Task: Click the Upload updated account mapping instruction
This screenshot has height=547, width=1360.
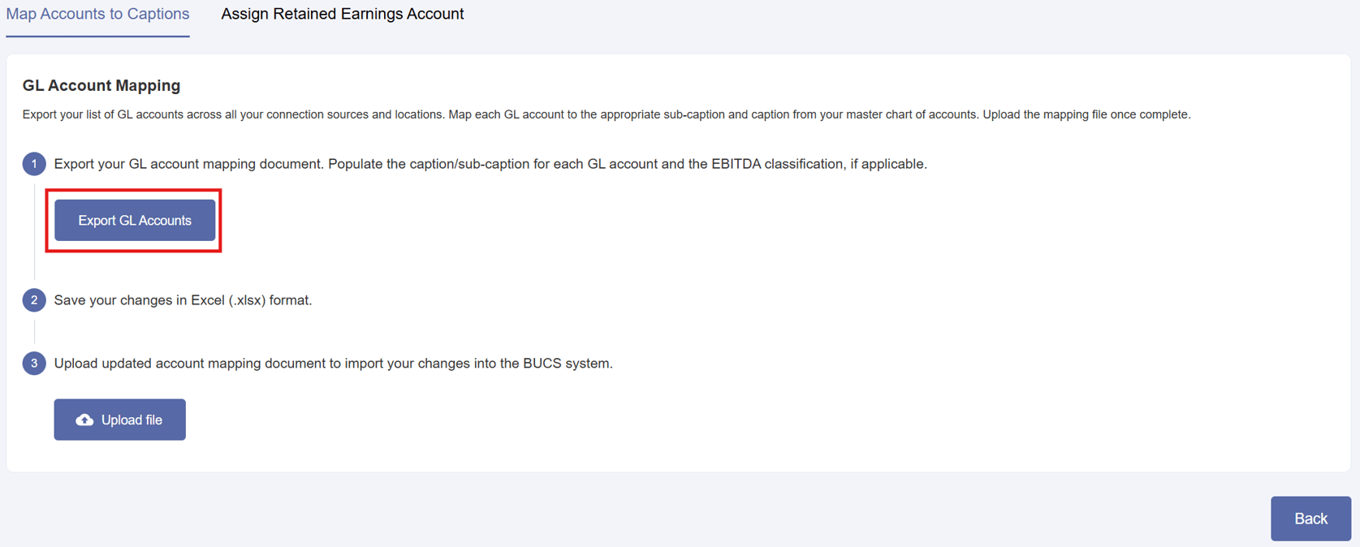Action: tap(333, 364)
